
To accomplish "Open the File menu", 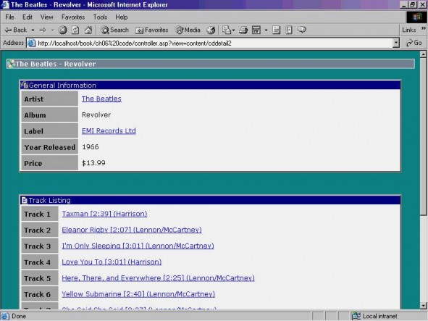I will point(9,17).
